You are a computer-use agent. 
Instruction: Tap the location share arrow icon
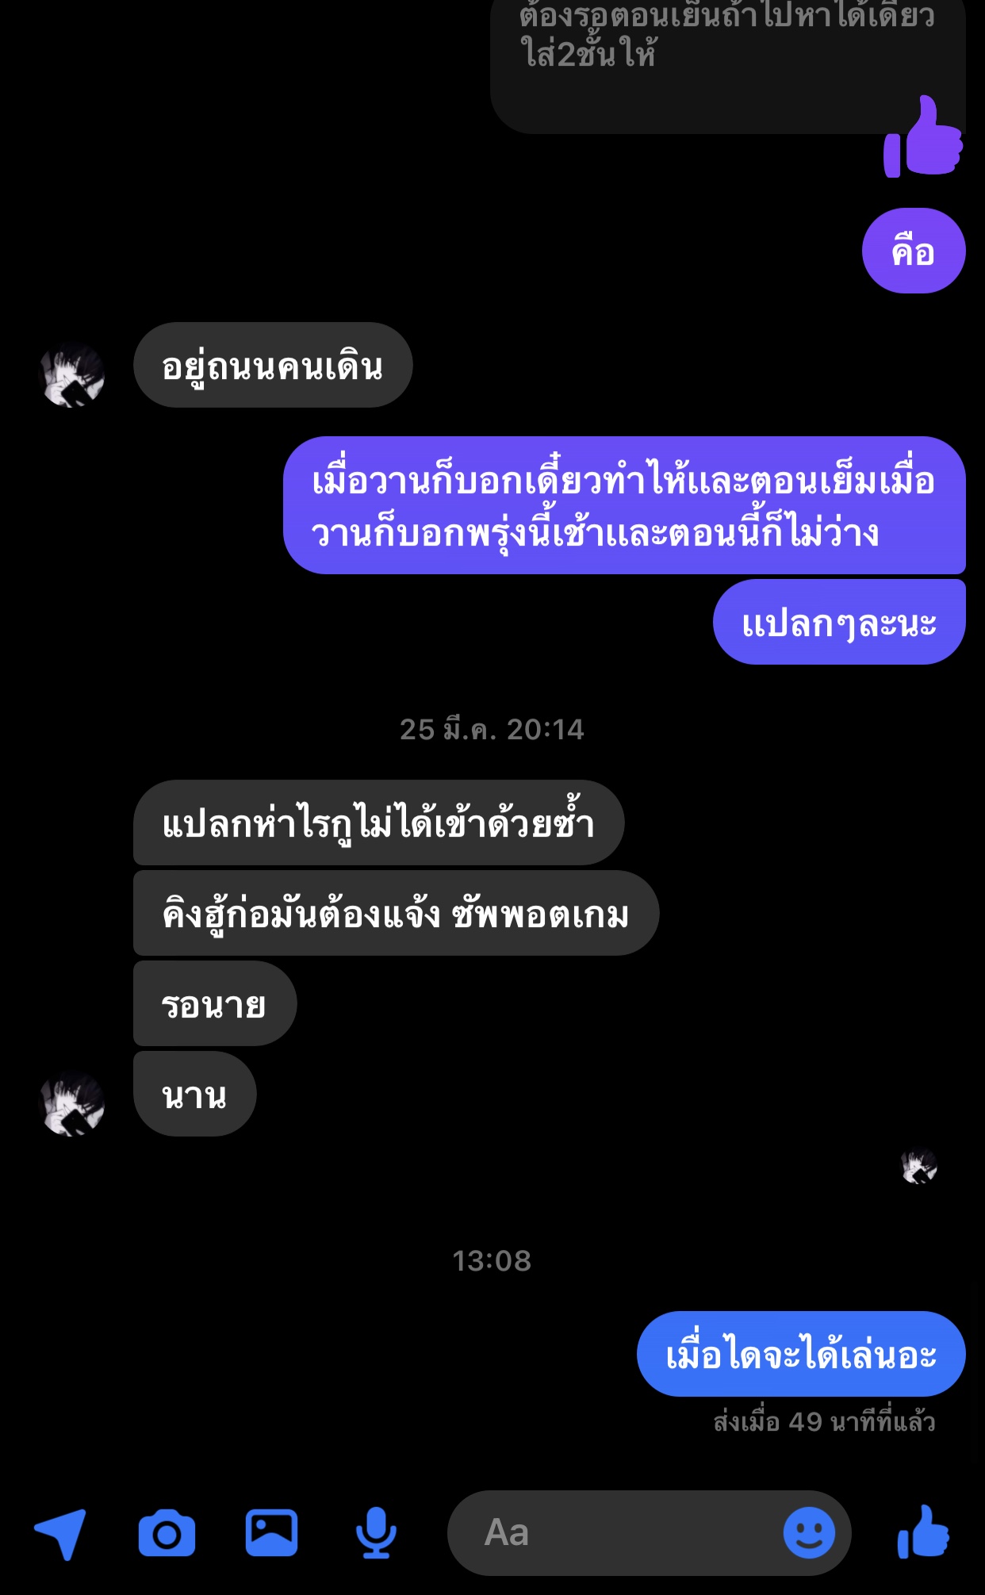tap(60, 1533)
